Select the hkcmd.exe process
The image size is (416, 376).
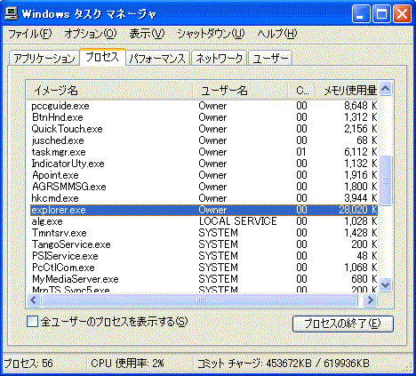click(x=204, y=198)
